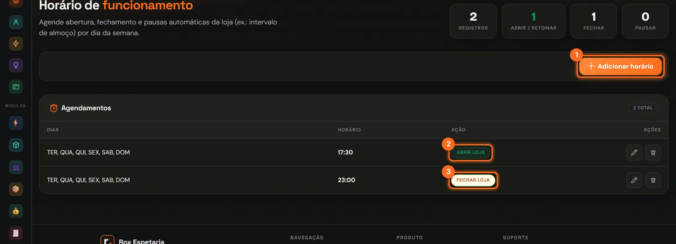The width and height of the screenshot is (676, 244).
Task: Click the Pausar counter card
Action: (x=645, y=21)
